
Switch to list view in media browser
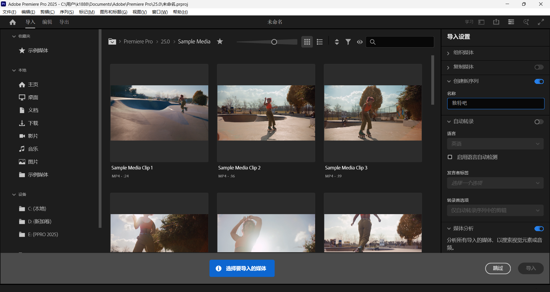[x=319, y=42]
